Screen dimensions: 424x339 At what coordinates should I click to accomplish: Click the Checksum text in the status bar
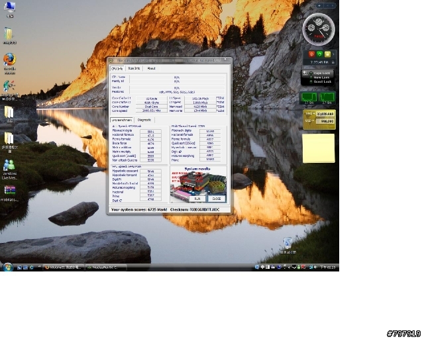[x=195, y=210]
